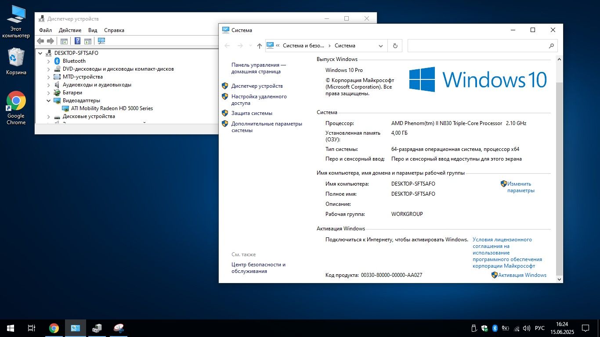Viewport: 600px width, 337px height.
Task: Click the Bluetooth tray icon
Action: pyautogui.click(x=495, y=328)
